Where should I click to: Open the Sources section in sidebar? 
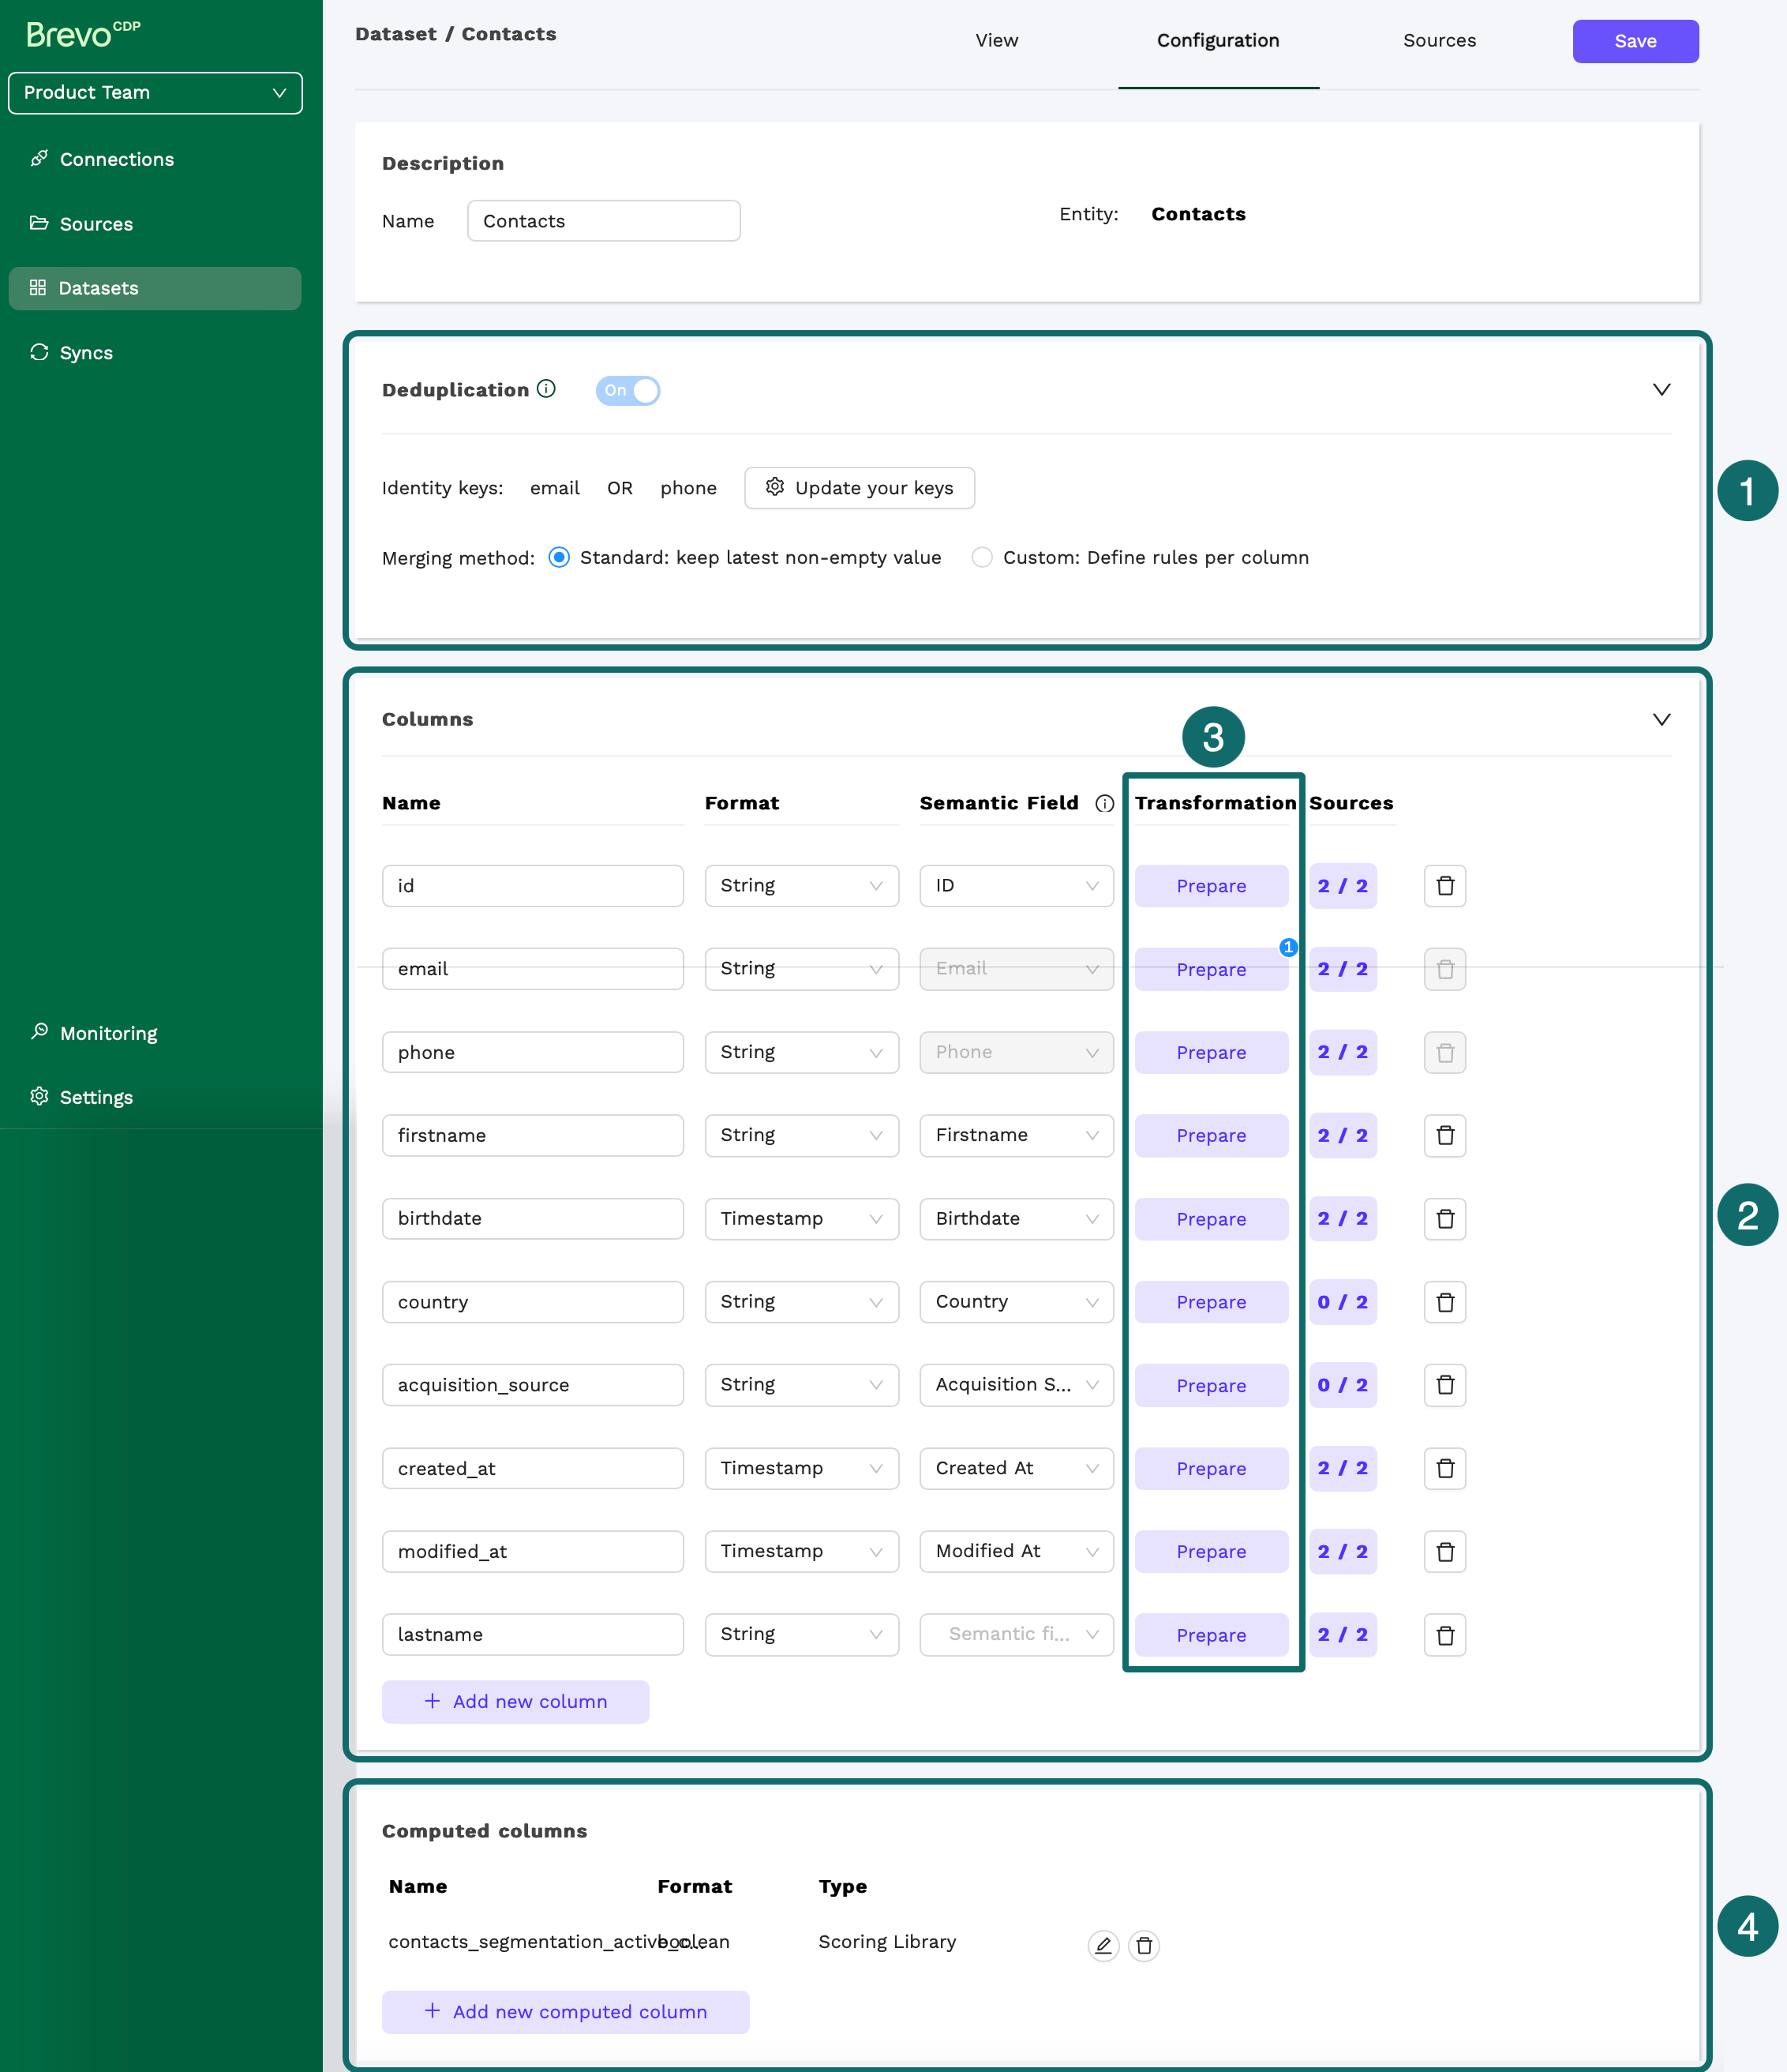coord(95,223)
